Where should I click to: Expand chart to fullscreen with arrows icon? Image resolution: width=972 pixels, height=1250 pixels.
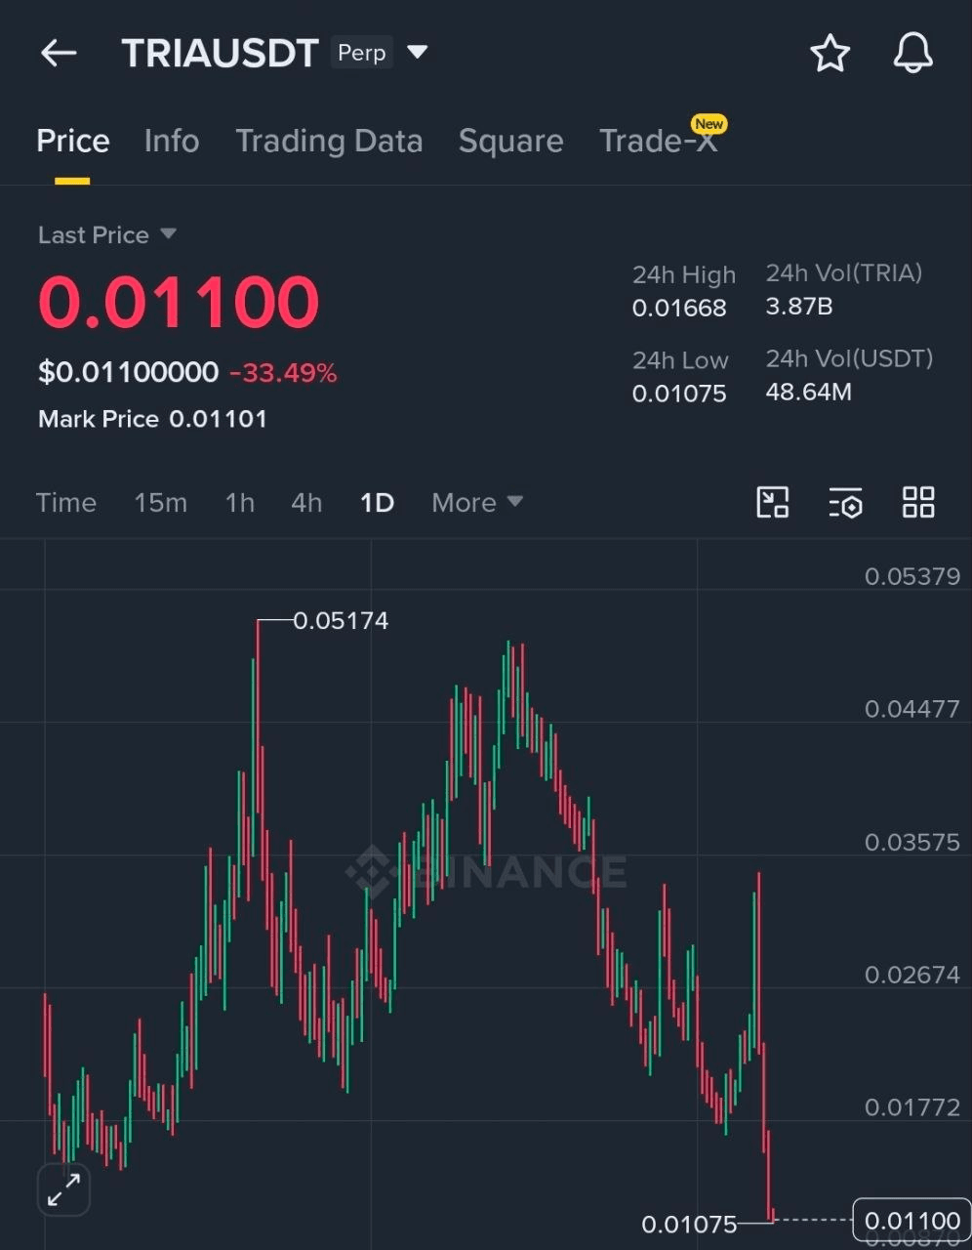[63, 1189]
